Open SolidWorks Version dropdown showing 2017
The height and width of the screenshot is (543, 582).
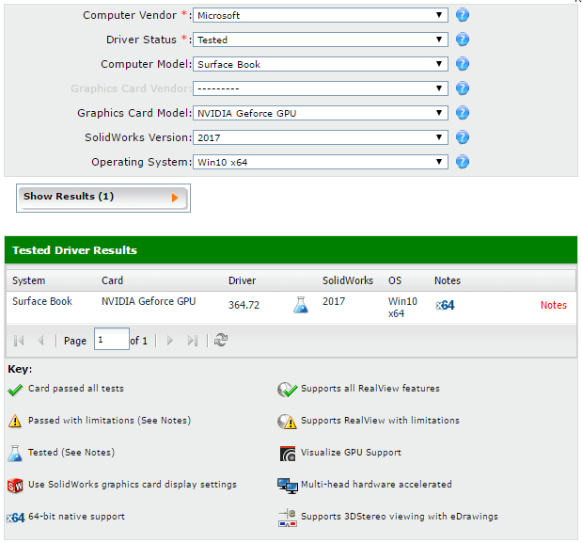321,137
